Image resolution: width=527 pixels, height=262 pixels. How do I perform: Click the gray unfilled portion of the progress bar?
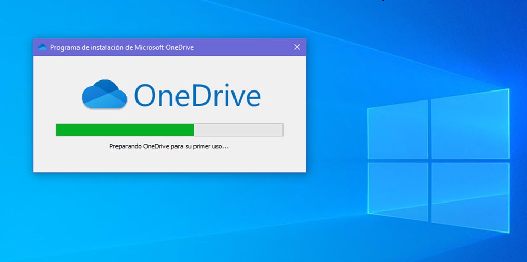(238, 130)
